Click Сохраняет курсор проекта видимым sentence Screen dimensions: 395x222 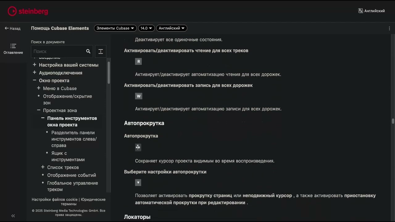click(x=205, y=161)
